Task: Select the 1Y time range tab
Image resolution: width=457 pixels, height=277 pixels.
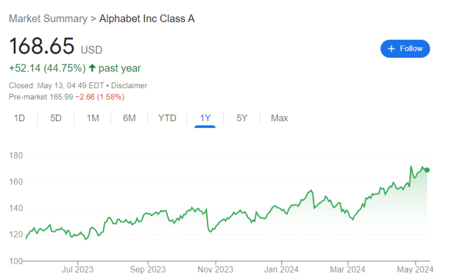Action: click(x=205, y=118)
